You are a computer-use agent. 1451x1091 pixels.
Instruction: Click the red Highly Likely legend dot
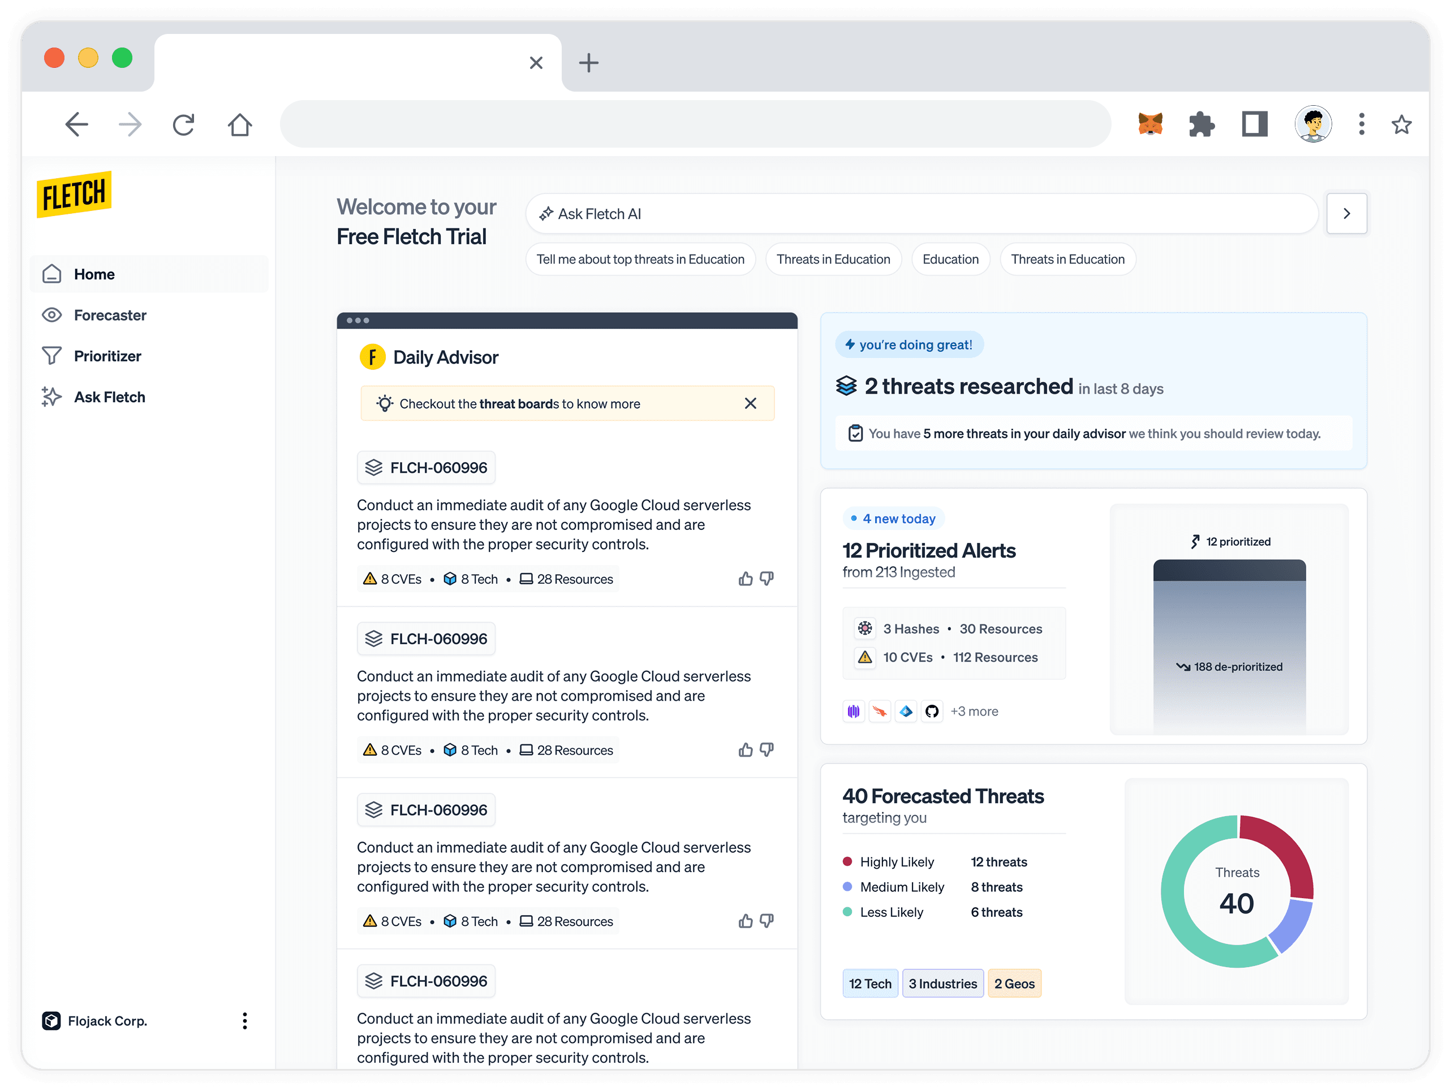coord(847,861)
